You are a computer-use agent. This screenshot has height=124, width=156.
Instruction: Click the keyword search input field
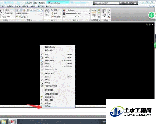click(107, 3)
